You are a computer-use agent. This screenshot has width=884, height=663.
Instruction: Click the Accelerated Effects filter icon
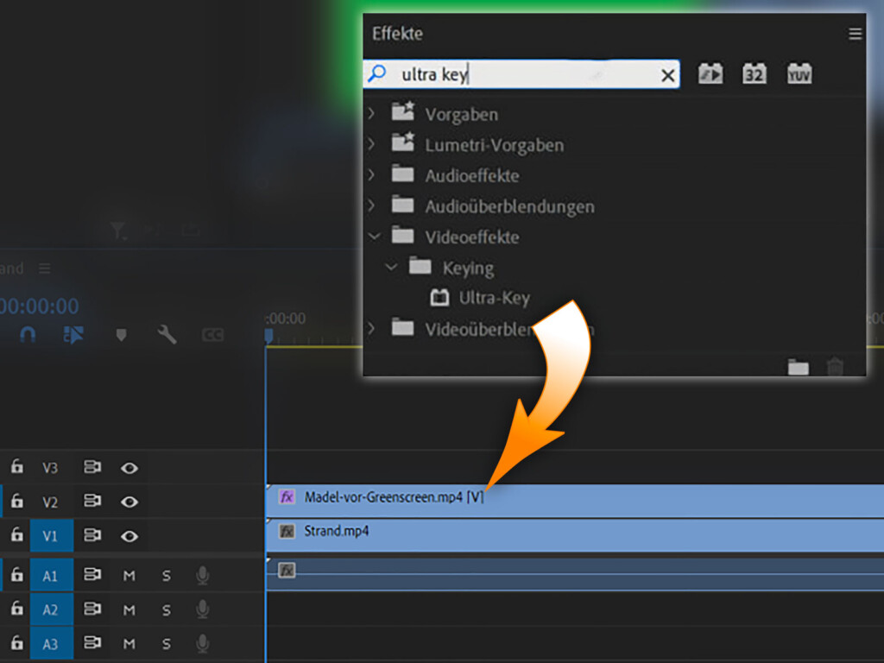click(710, 74)
